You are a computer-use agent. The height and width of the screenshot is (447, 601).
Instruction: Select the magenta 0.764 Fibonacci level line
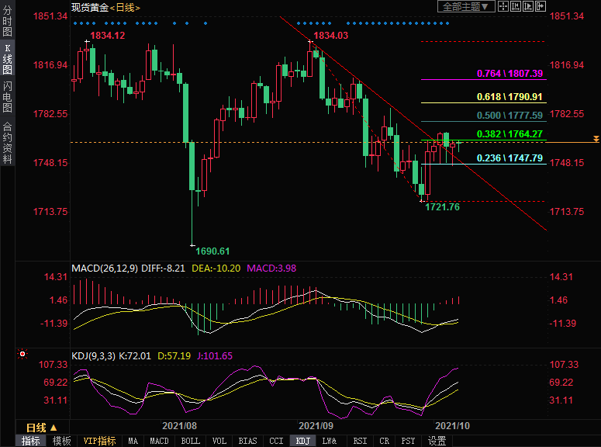[481, 79]
